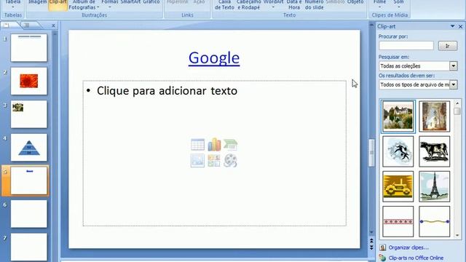The image size is (466, 262).
Task: Go to next slide double-arrow button
Action: [371, 247]
